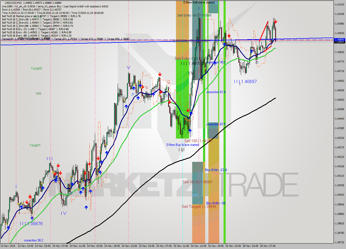Click the green '100' level label
This screenshot has height=249, width=346.
[x=38, y=94]
